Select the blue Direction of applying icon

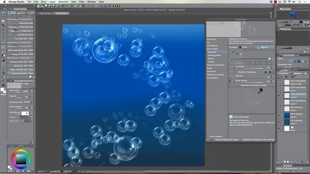tap(265, 72)
